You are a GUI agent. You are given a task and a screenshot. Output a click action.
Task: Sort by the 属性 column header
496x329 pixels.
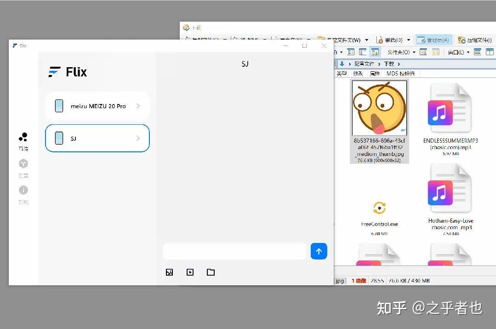tap(375, 74)
